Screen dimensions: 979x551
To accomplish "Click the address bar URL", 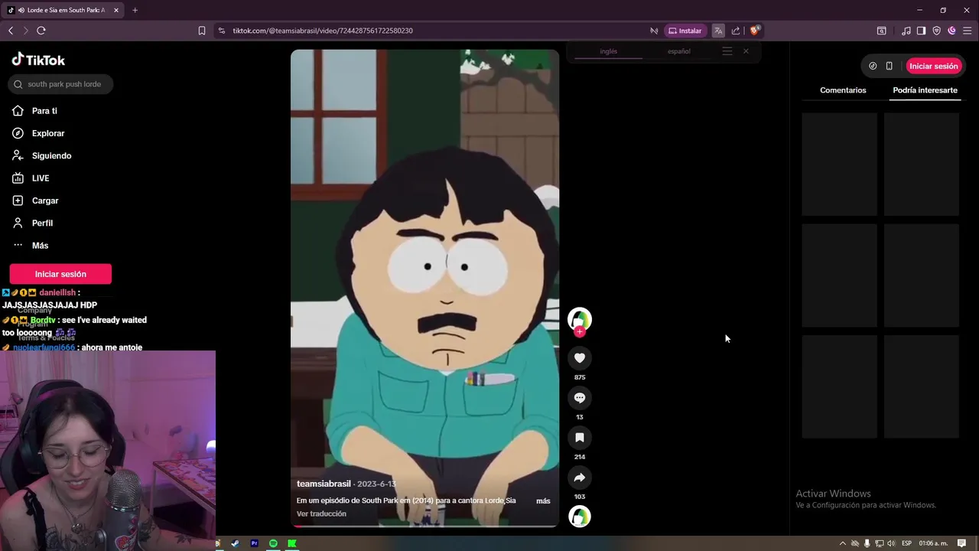I will click(x=323, y=31).
